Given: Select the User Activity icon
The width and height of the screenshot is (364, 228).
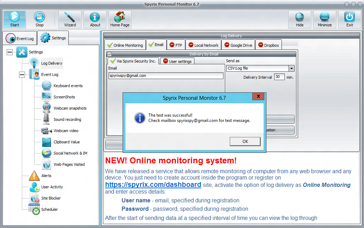Looking at the screenshot, I should [35, 187].
